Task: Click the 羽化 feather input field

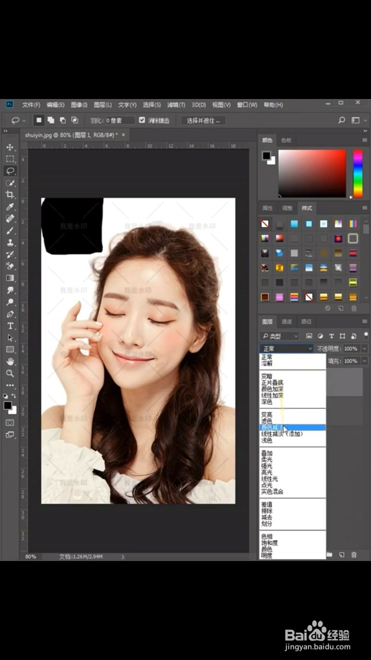Action: click(x=121, y=120)
